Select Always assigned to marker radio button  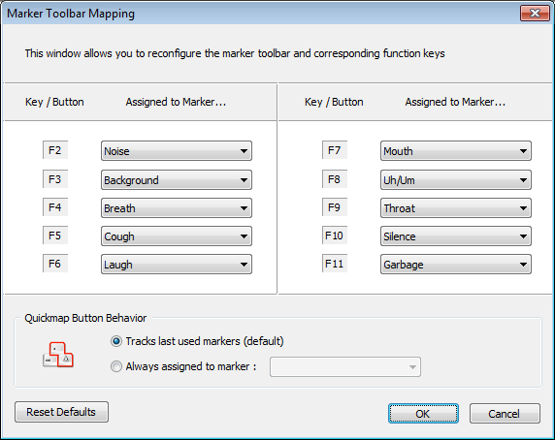pos(116,366)
